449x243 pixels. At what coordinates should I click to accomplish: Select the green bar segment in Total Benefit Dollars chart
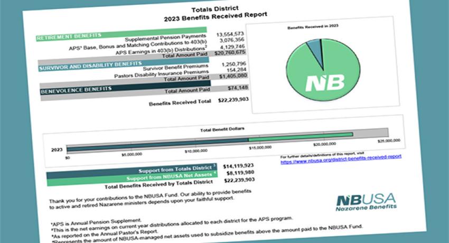pyautogui.click(x=301, y=137)
